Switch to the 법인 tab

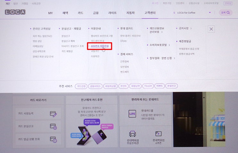pyautogui.click(x=15, y=4)
